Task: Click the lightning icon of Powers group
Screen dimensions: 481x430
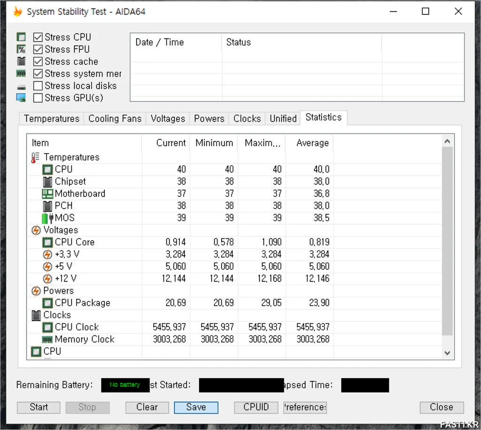Action: pos(36,291)
